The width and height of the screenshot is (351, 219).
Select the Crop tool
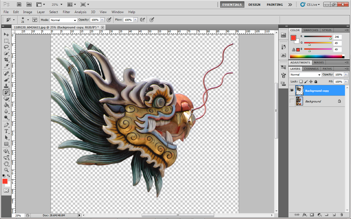point(6,60)
